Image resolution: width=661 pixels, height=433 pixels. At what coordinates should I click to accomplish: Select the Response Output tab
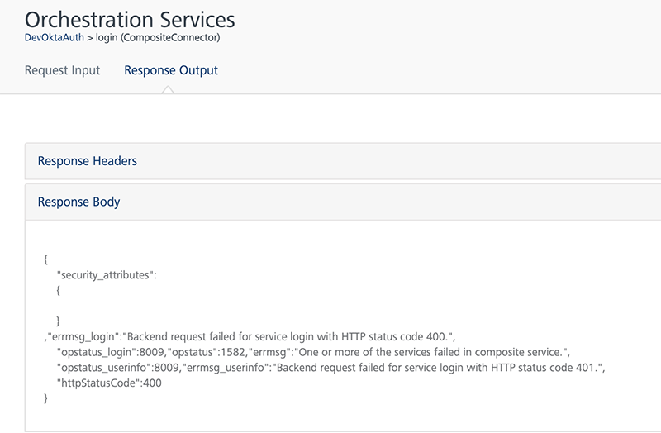[x=171, y=70]
